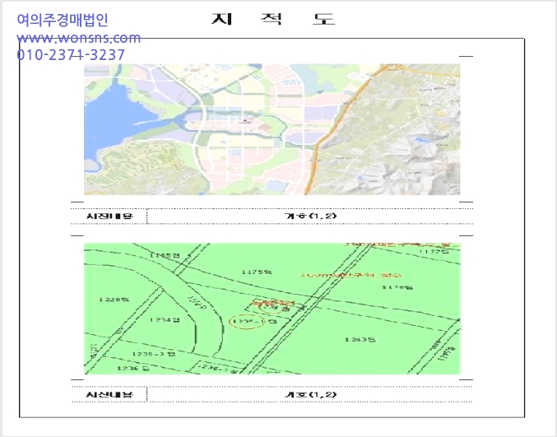Click parcel 1177 near the top right
Viewport: 557px width, 437px height.
tap(434, 252)
